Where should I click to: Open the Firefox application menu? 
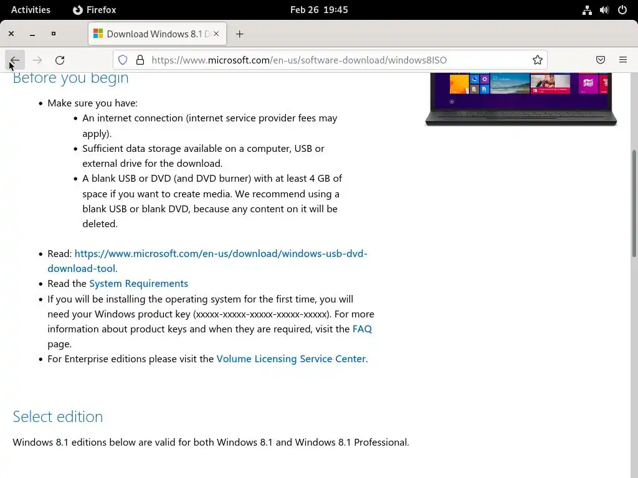623,60
